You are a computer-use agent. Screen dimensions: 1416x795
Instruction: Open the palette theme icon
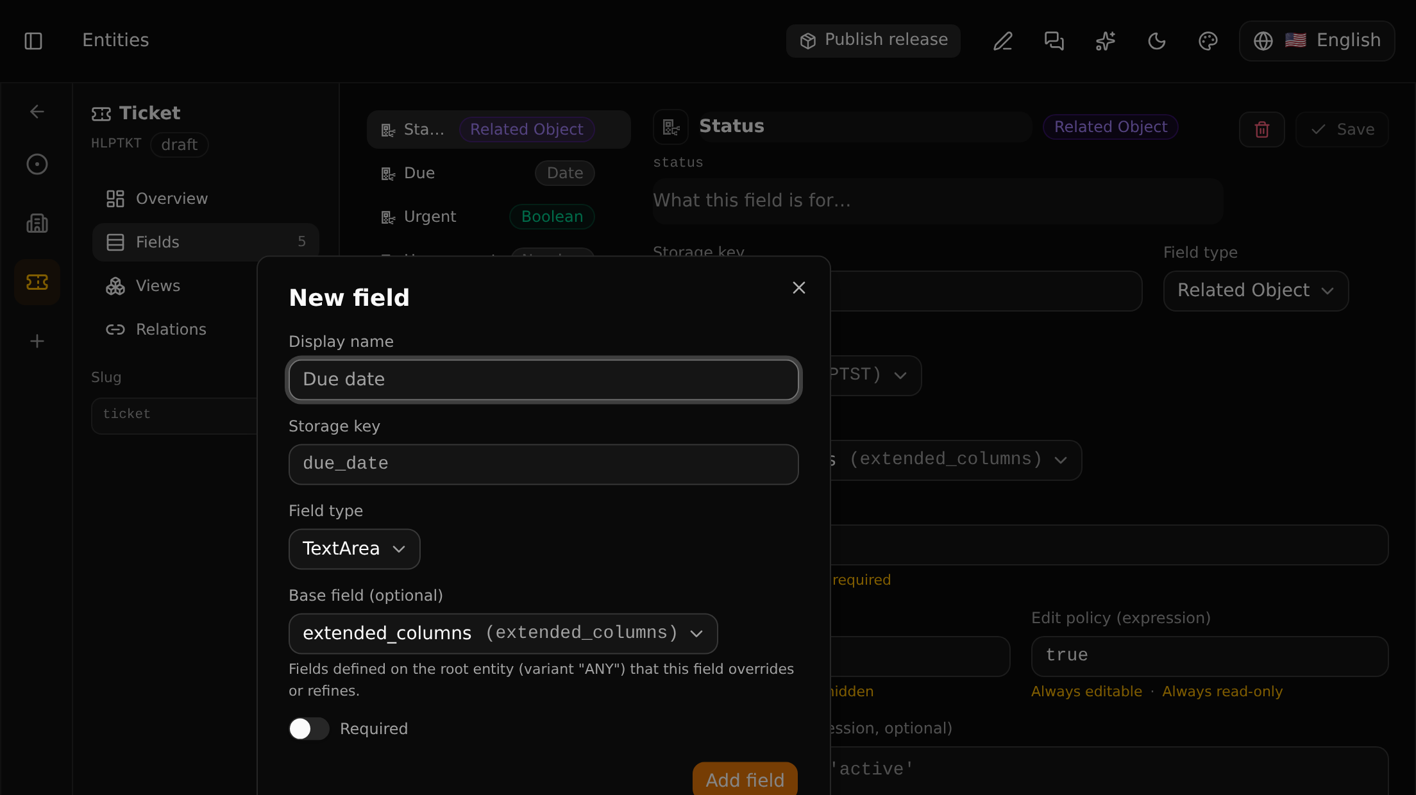(x=1208, y=41)
